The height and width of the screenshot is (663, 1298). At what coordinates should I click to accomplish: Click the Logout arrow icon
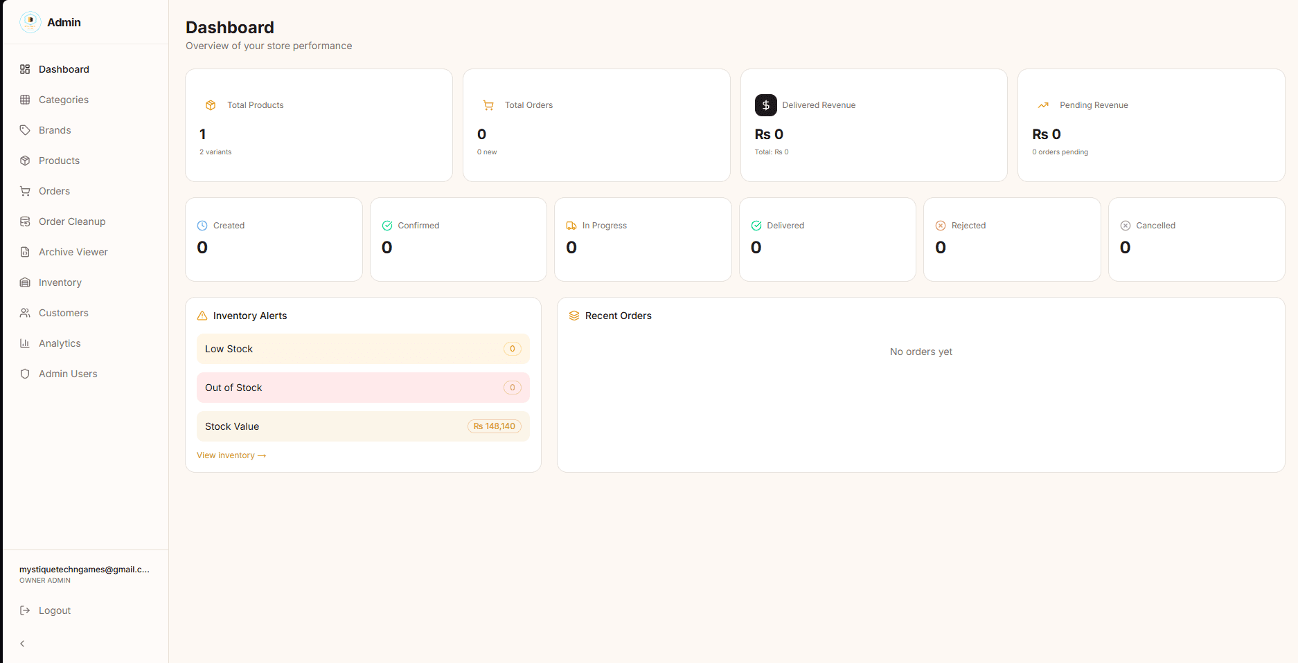25,610
